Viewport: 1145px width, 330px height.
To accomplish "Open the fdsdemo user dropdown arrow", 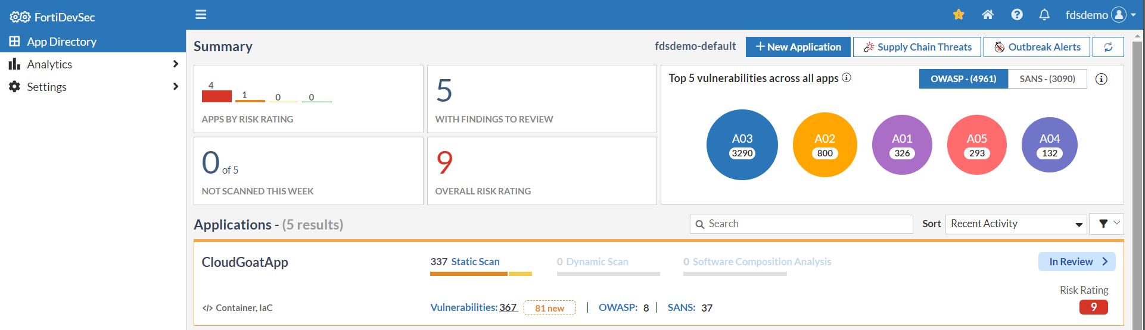I will (1133, 15).
